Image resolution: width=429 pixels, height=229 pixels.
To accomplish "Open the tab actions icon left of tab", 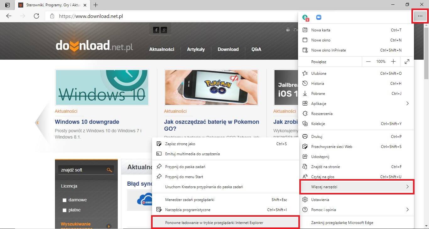I will (x=8, y=5).
